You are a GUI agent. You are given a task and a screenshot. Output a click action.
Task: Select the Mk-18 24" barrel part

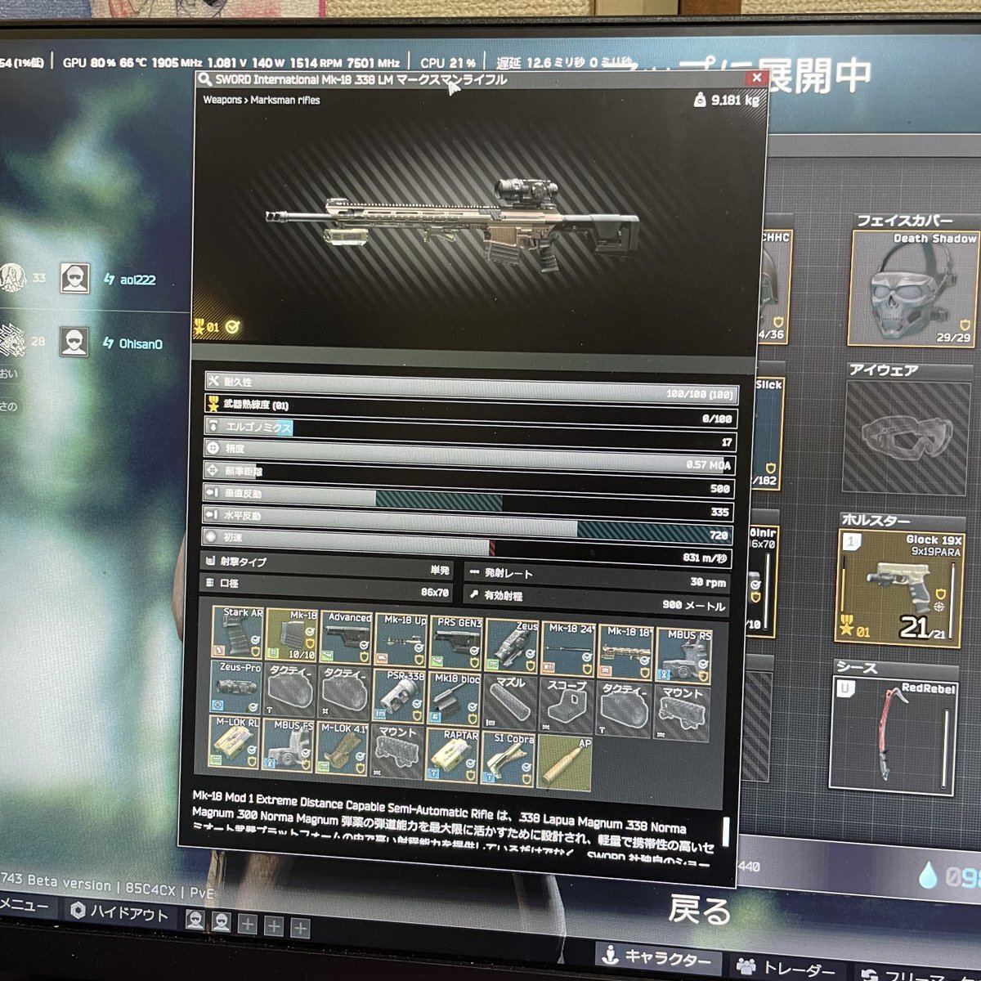[569, 649]
